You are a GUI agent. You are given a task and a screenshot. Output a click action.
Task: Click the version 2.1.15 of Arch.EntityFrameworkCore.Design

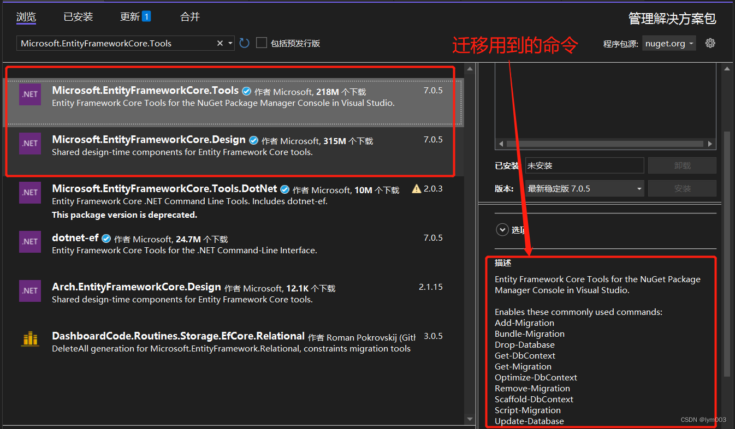431,287
